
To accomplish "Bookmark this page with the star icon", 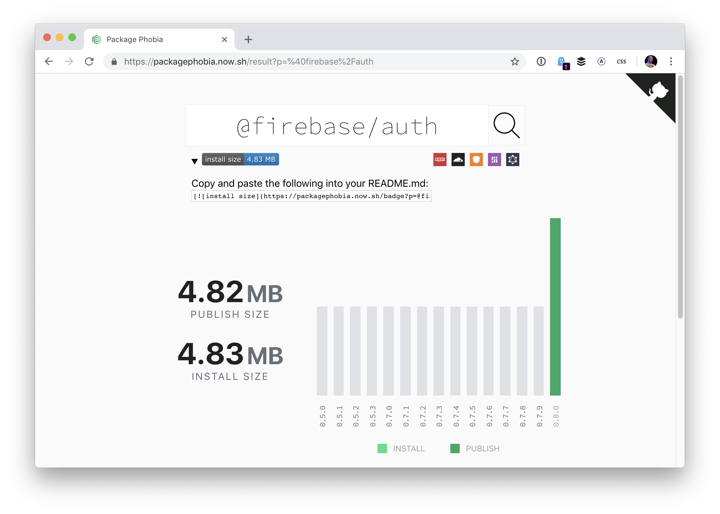I will pyautogui.click(x=515, y=61).
